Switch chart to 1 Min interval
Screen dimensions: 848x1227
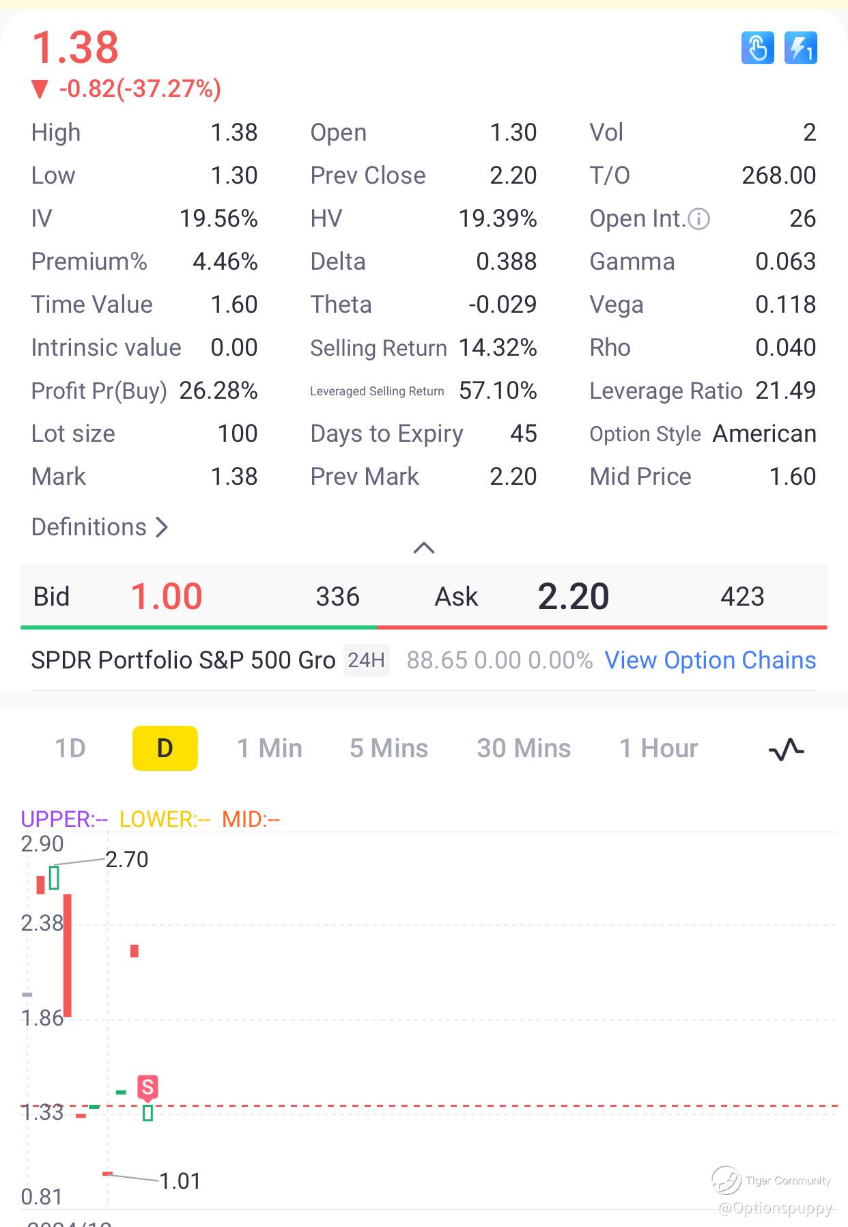point(270,748)
